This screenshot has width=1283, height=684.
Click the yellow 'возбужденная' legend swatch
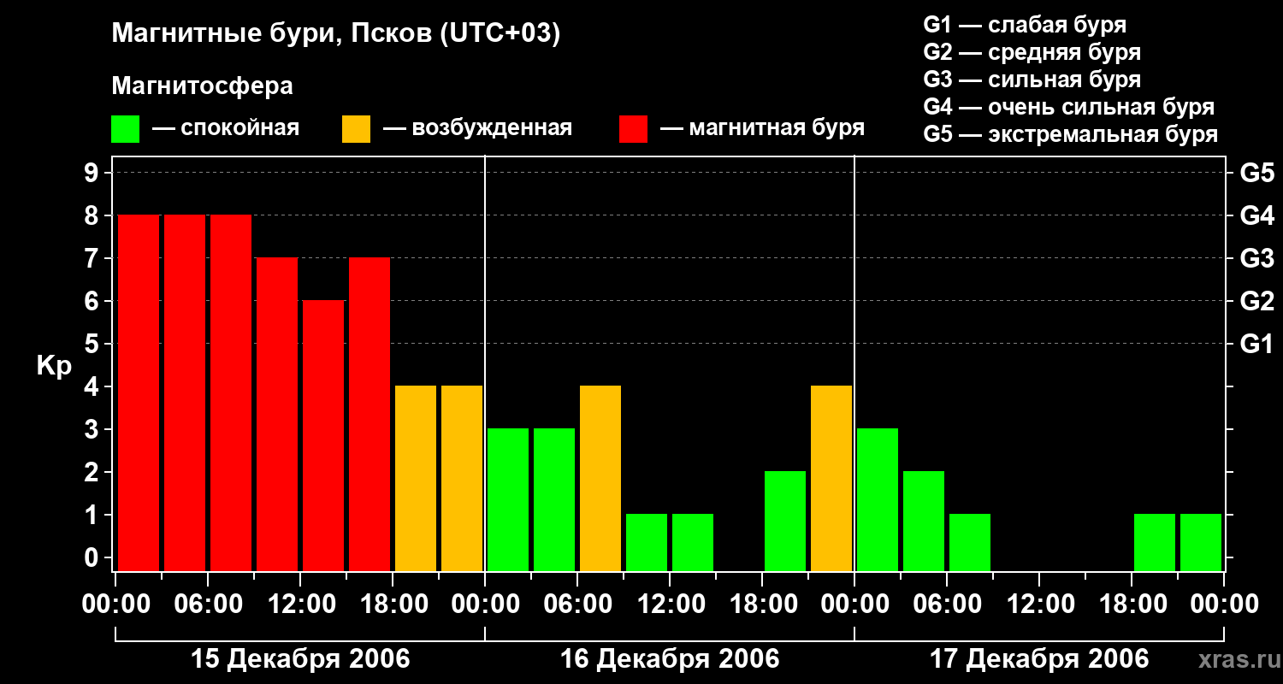pyautogui.click(x=357, y=129)
